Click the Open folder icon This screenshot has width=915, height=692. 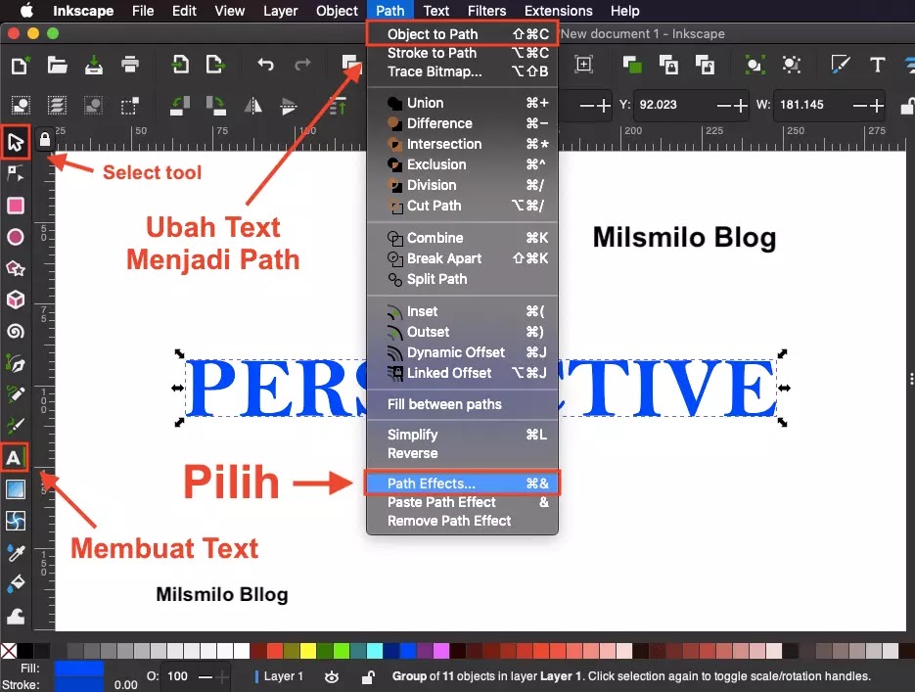57,65
